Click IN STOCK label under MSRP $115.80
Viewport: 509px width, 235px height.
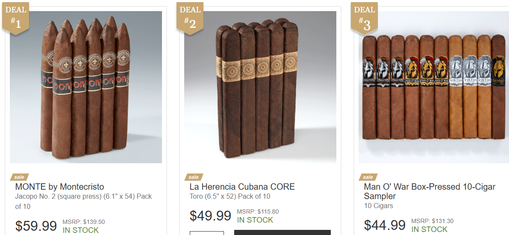point(255,220)
